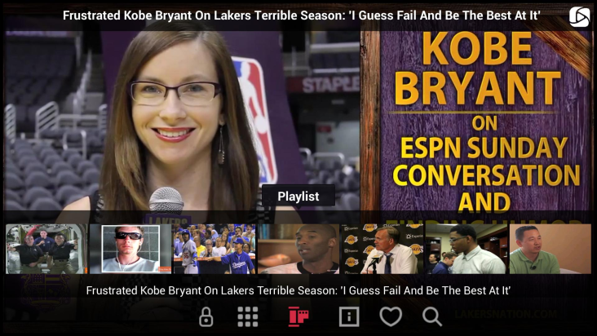Select the Lakers press conference thumbnail

[x=383, y=249]
